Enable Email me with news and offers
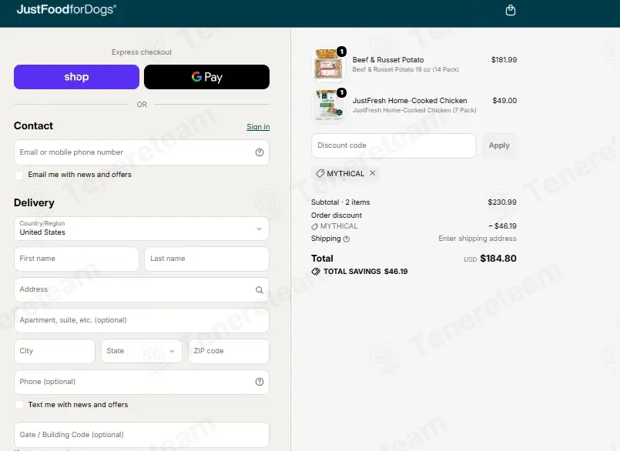 19,175
